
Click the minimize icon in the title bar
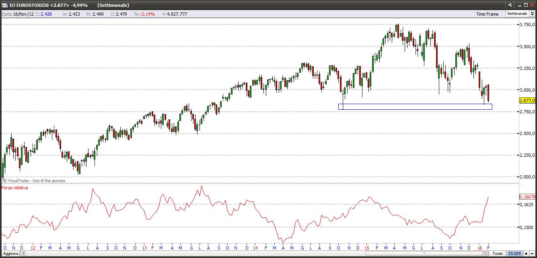(519, 5)
